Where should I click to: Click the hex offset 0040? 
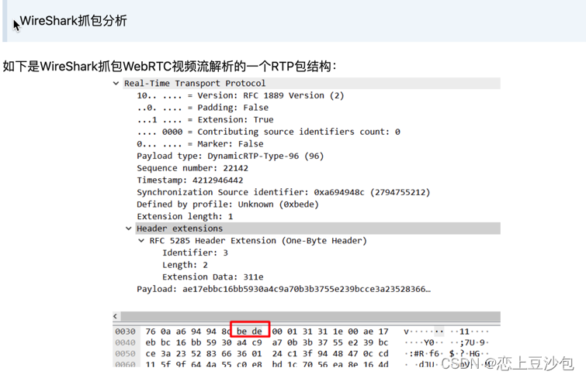coord(125,342)
